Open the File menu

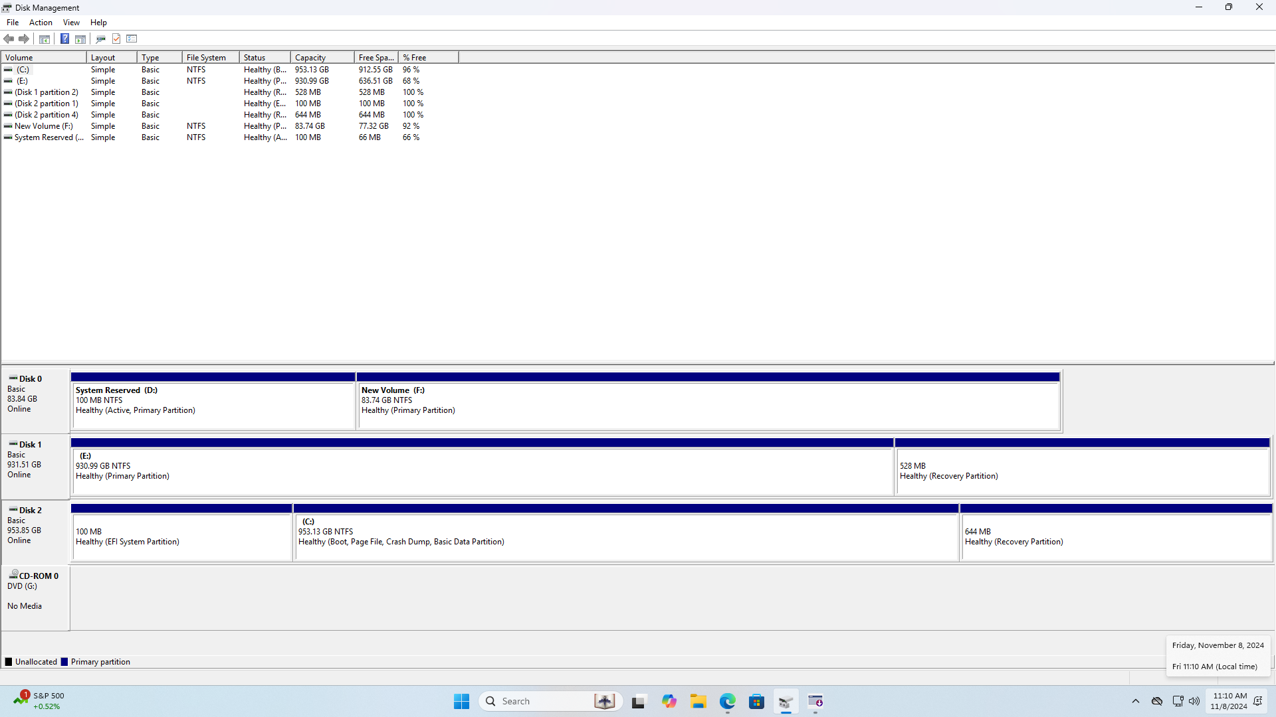[x=13, y=23]
